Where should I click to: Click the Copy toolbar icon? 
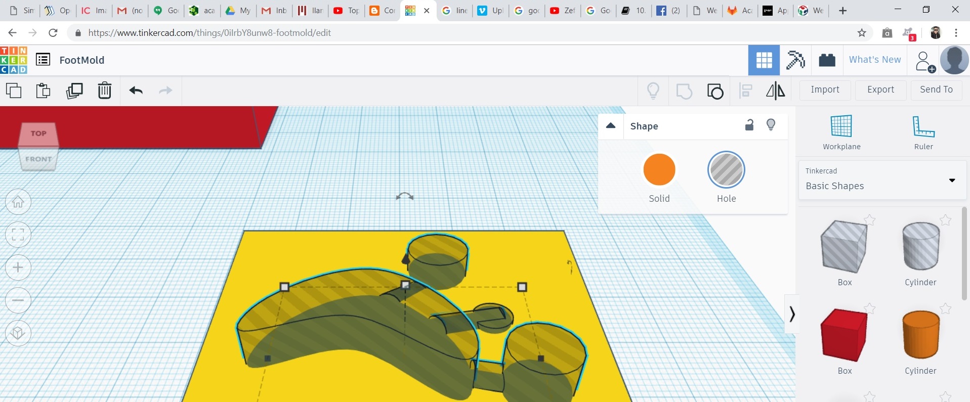coord(14,91)
